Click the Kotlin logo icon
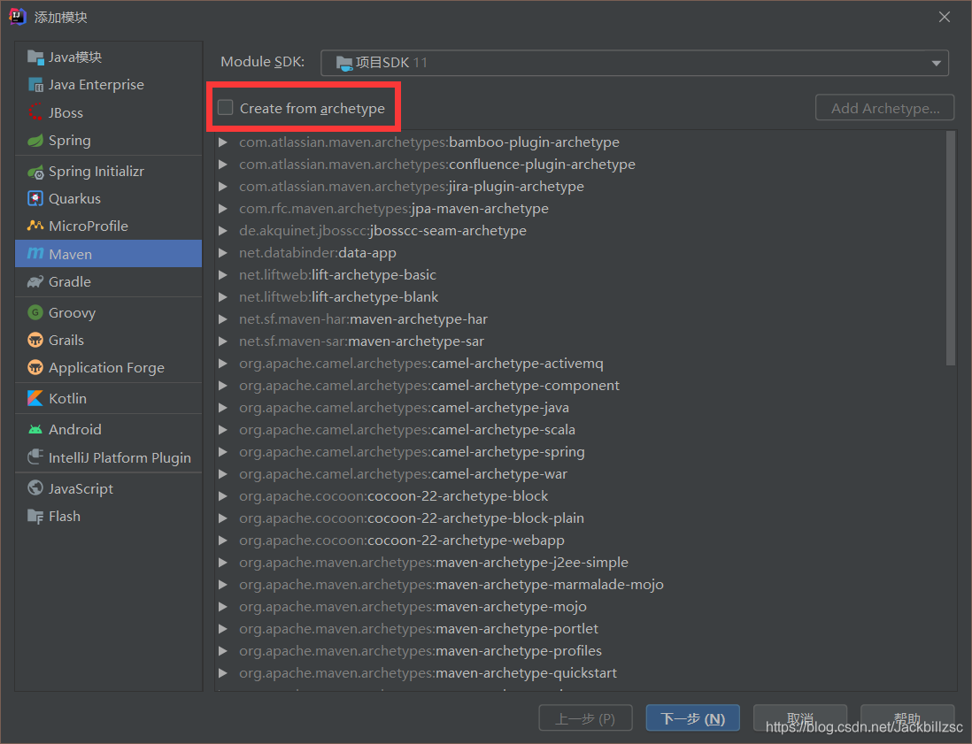The image size is (972, 744). tap(35, 398)
